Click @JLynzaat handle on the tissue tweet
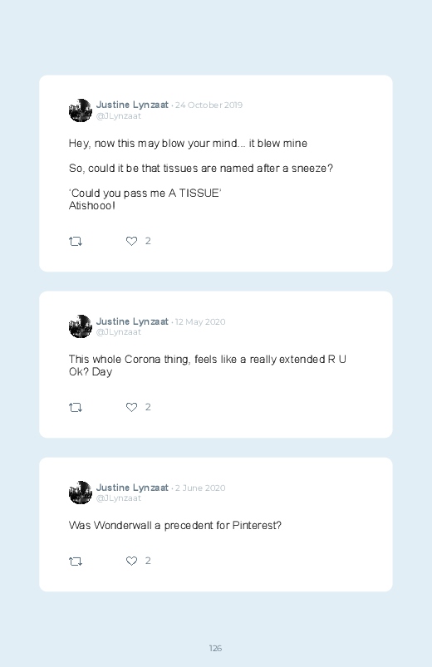The height and width of the screenshot is (667, 432). coord(119,116)
